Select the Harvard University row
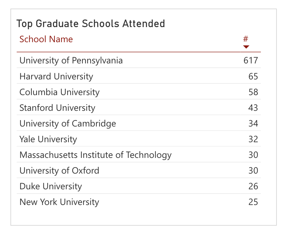 pyautogui.click(x=139, y=76)
